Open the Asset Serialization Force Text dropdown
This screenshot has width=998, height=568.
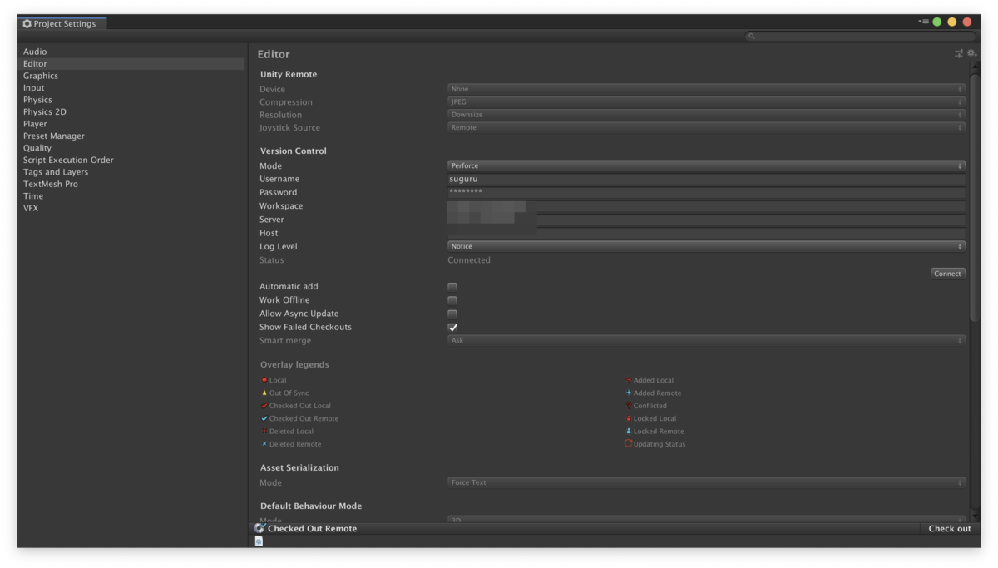(x=706, y=483)
